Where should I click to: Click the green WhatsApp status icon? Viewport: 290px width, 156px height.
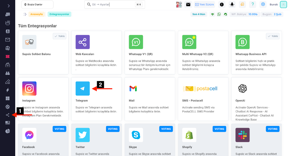[219, 14]
